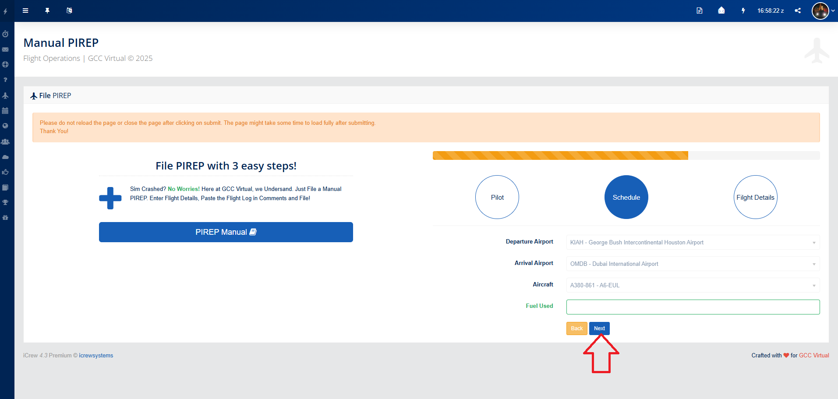Open the GCC Virtual footer link
Viewport: 838px width, 399px height.
(x=814, y=356)
